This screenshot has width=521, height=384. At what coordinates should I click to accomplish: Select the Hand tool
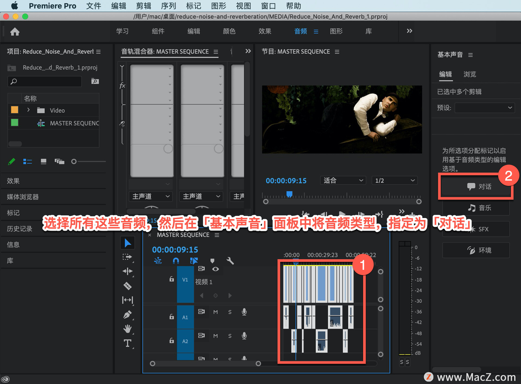pyautogui.click(x=128, y=329)
